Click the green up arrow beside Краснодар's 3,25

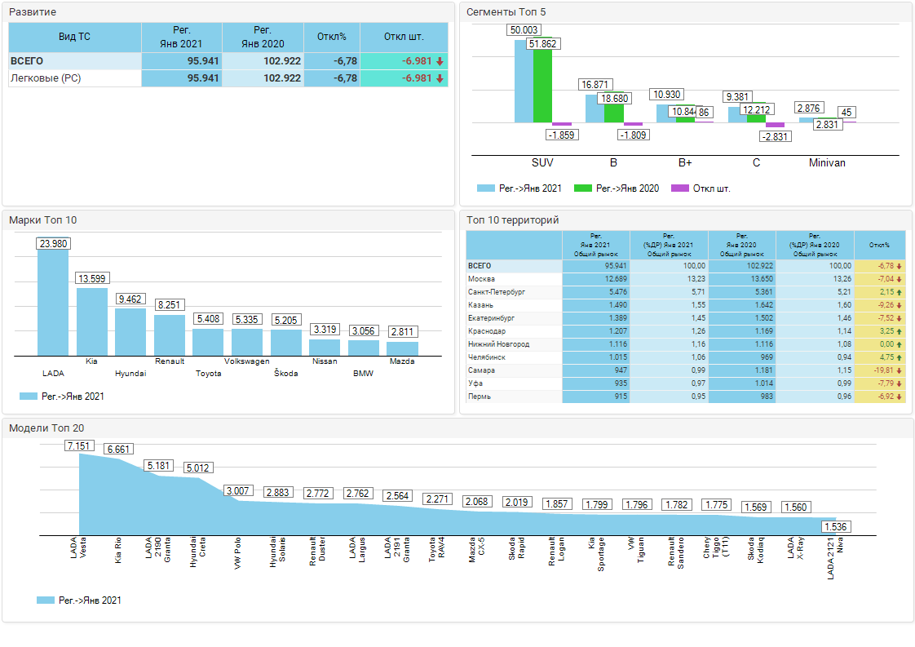tap(898, 331)
